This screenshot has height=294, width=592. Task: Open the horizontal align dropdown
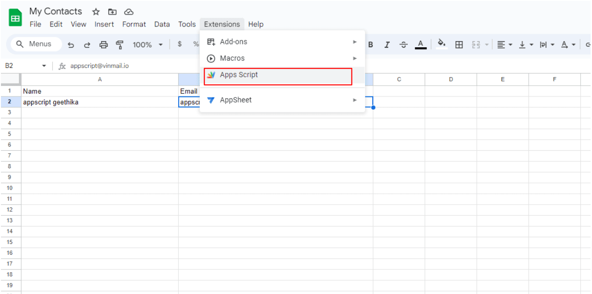coord(505,44)
